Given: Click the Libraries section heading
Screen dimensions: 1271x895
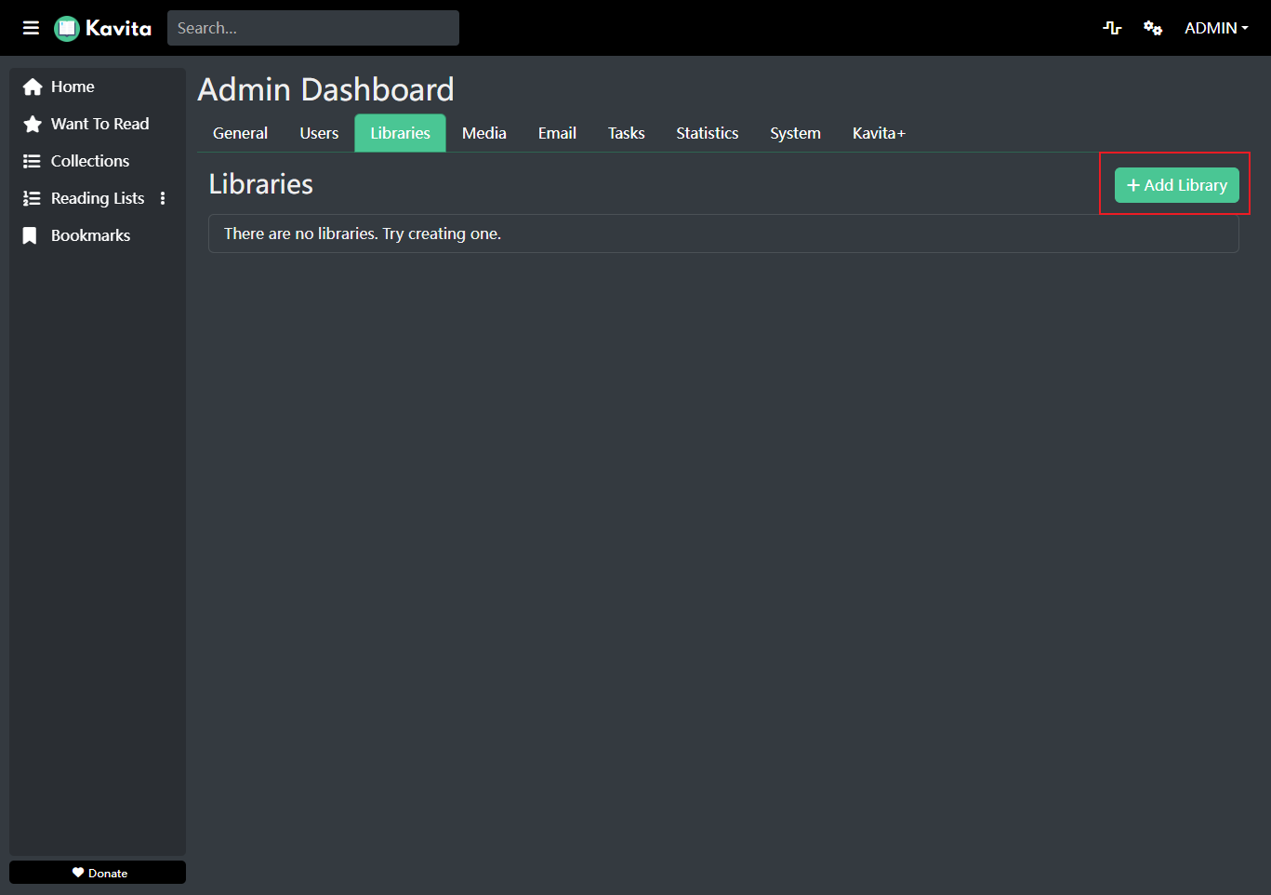Looking at the screenshot, I should [261, 184].
